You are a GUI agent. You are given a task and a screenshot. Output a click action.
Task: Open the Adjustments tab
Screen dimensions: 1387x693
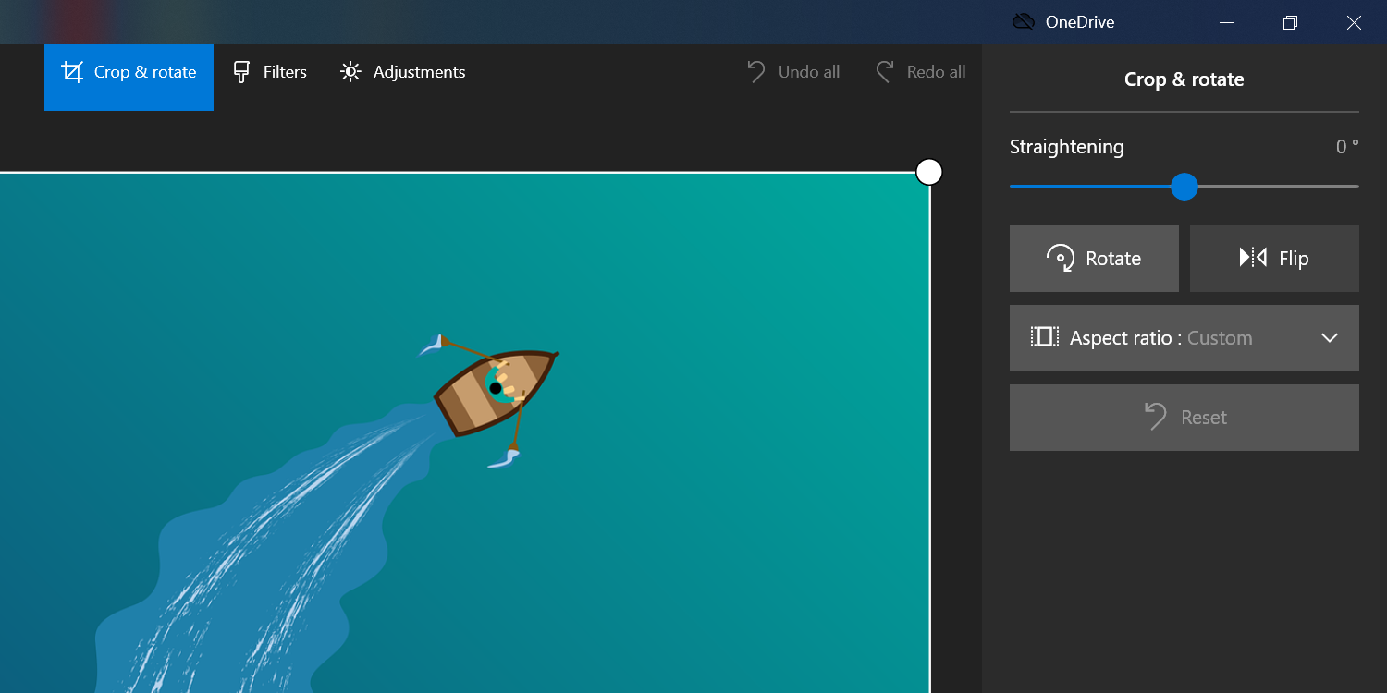click(402, 72)
